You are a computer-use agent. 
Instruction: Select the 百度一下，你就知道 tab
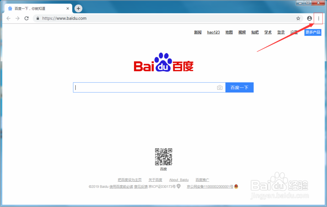click(x=39, y=9)
